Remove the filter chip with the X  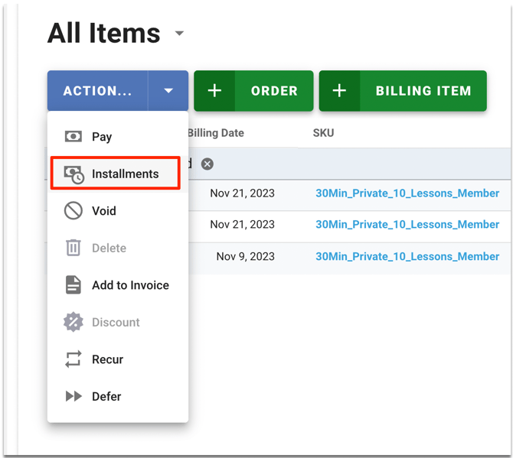207,164
